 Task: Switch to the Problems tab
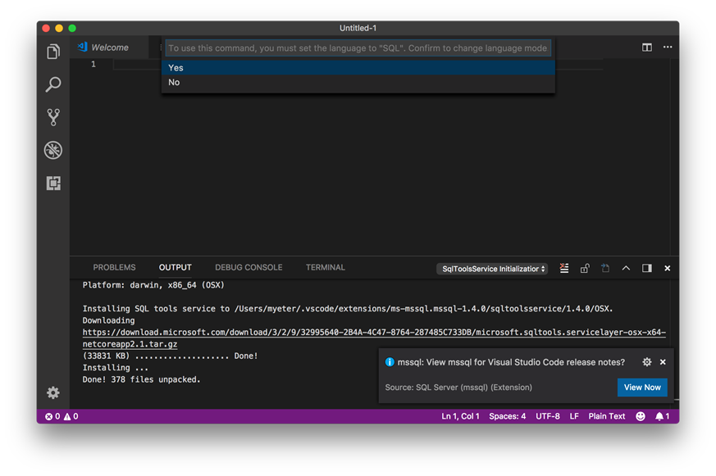(114, 267)
